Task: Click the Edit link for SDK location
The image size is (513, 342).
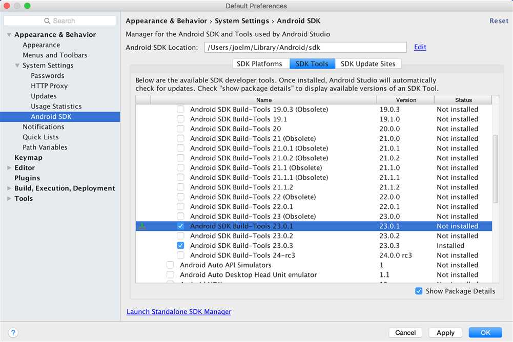Action: click(420, 47)
